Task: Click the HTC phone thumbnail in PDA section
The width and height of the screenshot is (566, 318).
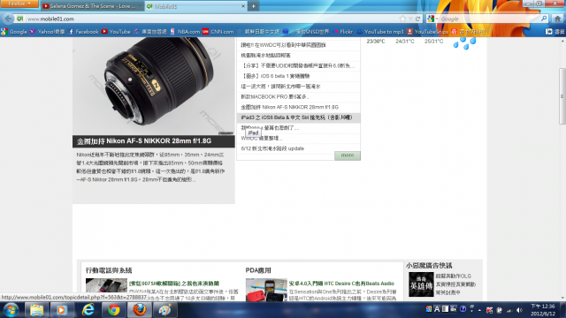Action: 266,290
